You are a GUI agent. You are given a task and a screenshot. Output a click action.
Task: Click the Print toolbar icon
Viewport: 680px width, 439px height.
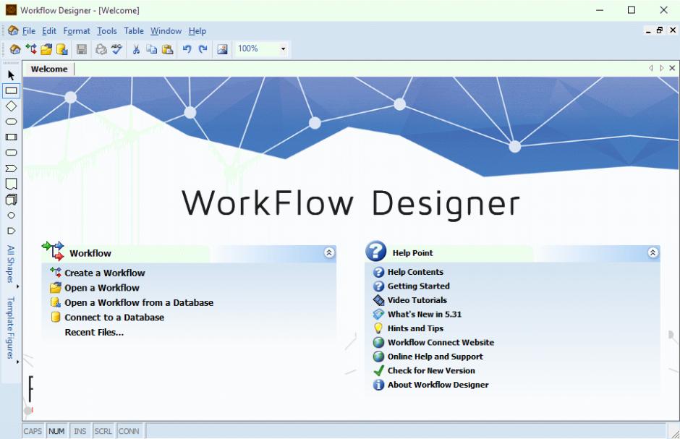click(101, 49)
